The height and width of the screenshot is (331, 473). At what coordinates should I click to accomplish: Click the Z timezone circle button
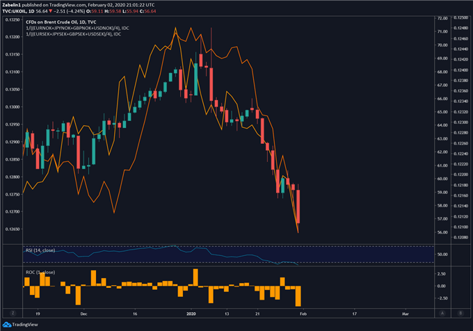pyautogui.click(x=13, y=313)
